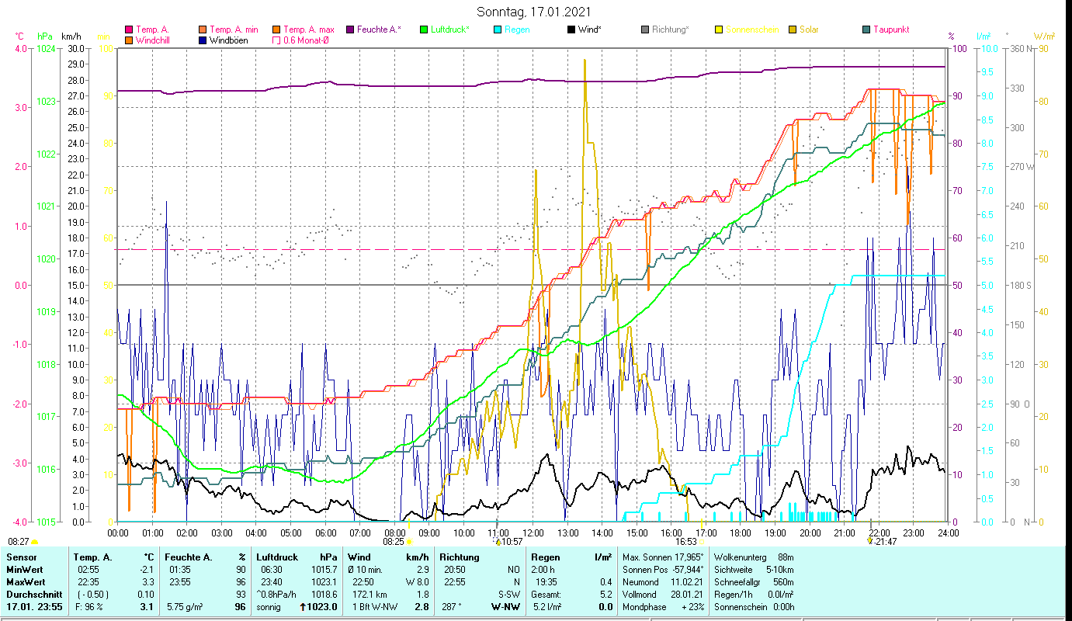Click the Gesamt: rain total label
The height and width of the screenshot is (621, 1072).
pyautogui.click(x=547, y=595)
